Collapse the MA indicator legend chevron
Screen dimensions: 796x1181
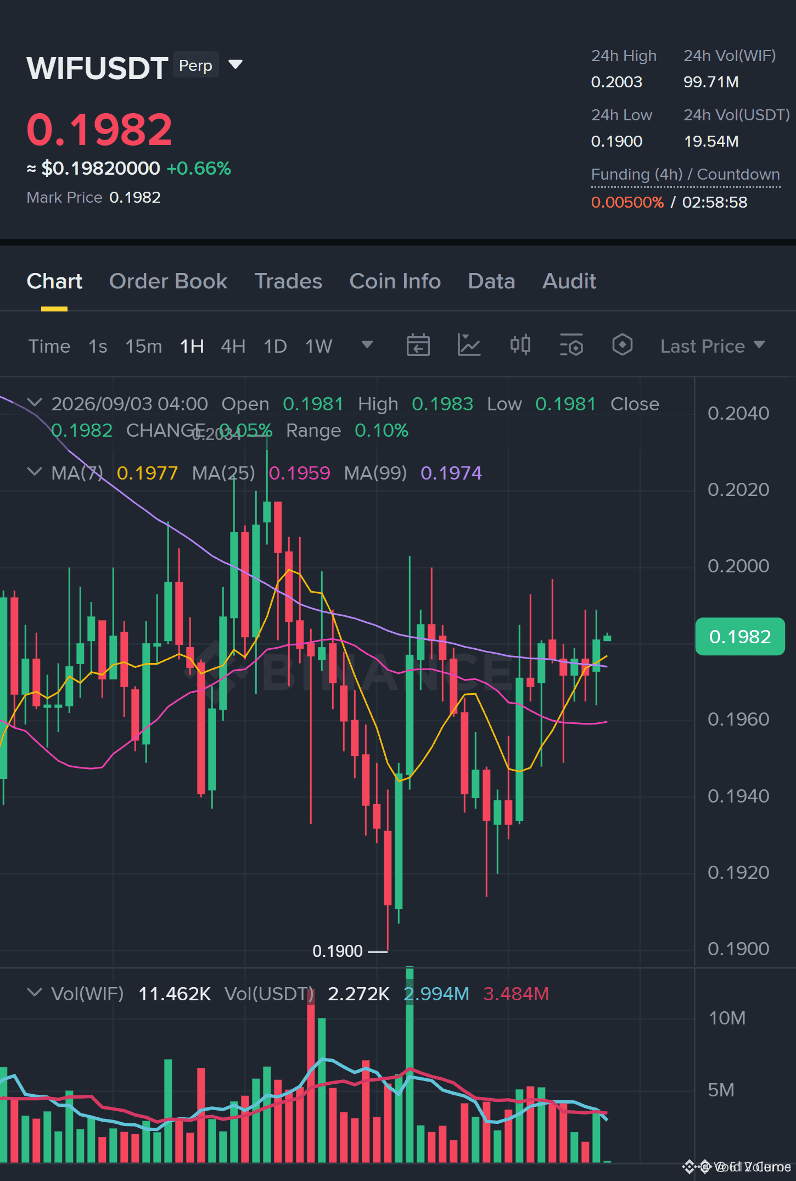pos(35,472)
